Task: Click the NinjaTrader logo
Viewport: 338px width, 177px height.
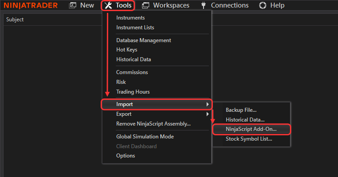Action: (31, 5)
